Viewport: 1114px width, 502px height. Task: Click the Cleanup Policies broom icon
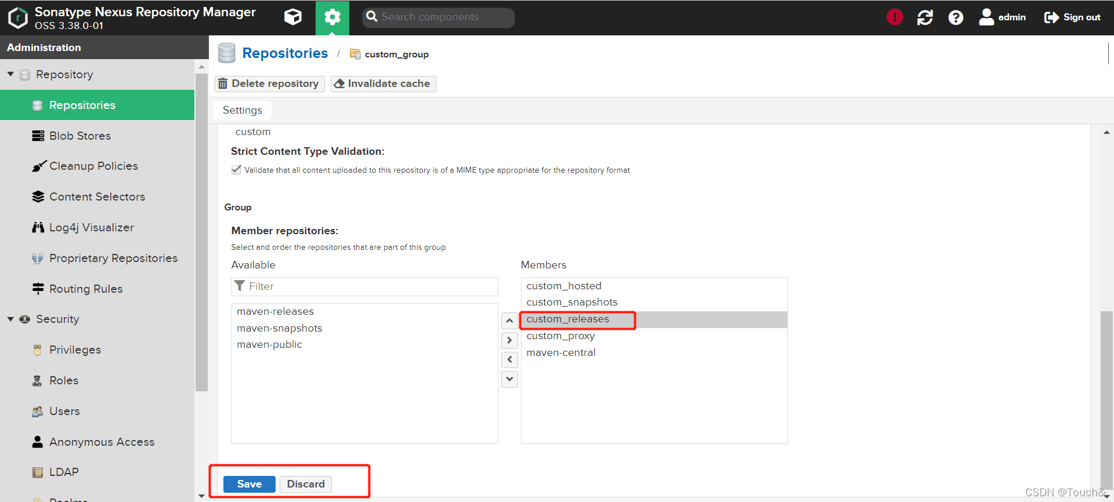coord(38,166)
